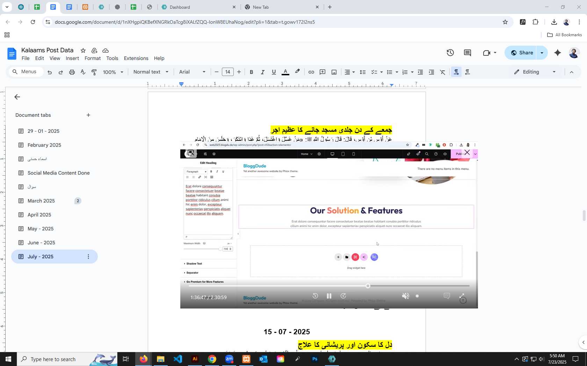The width and height of the screenshot is (587, 366).
Task: Toggle Italic formatting
Action: coord(262,72)
